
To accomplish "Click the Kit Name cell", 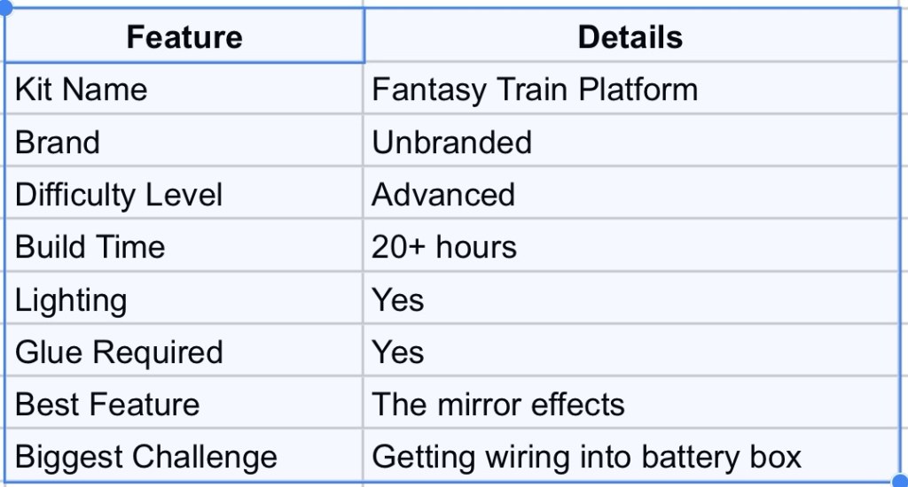I will [184, 89].
